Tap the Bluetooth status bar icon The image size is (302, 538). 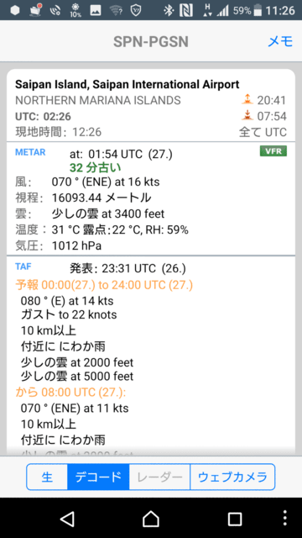168,11
